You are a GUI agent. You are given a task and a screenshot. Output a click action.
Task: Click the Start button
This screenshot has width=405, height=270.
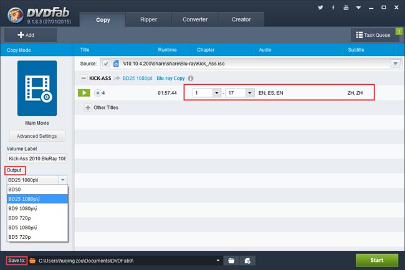(378, 260)
